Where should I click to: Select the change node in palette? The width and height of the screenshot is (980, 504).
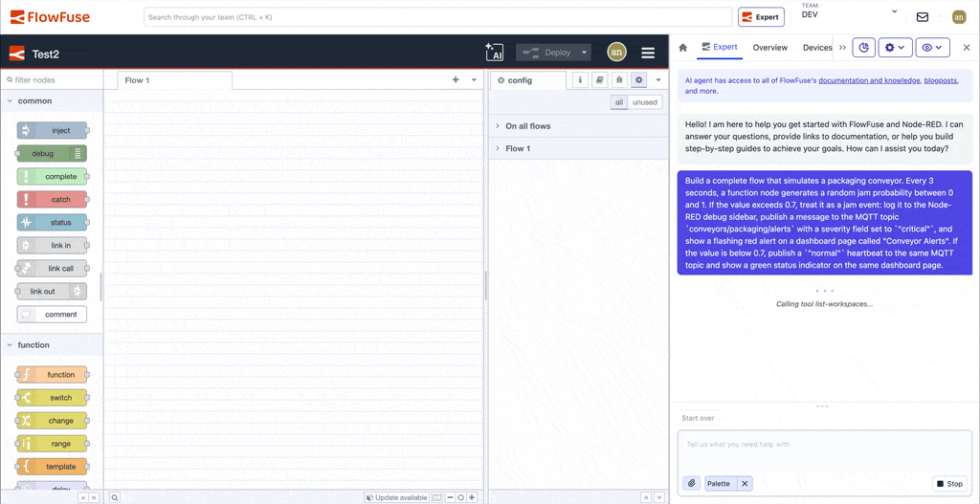(x=52, y=421)
